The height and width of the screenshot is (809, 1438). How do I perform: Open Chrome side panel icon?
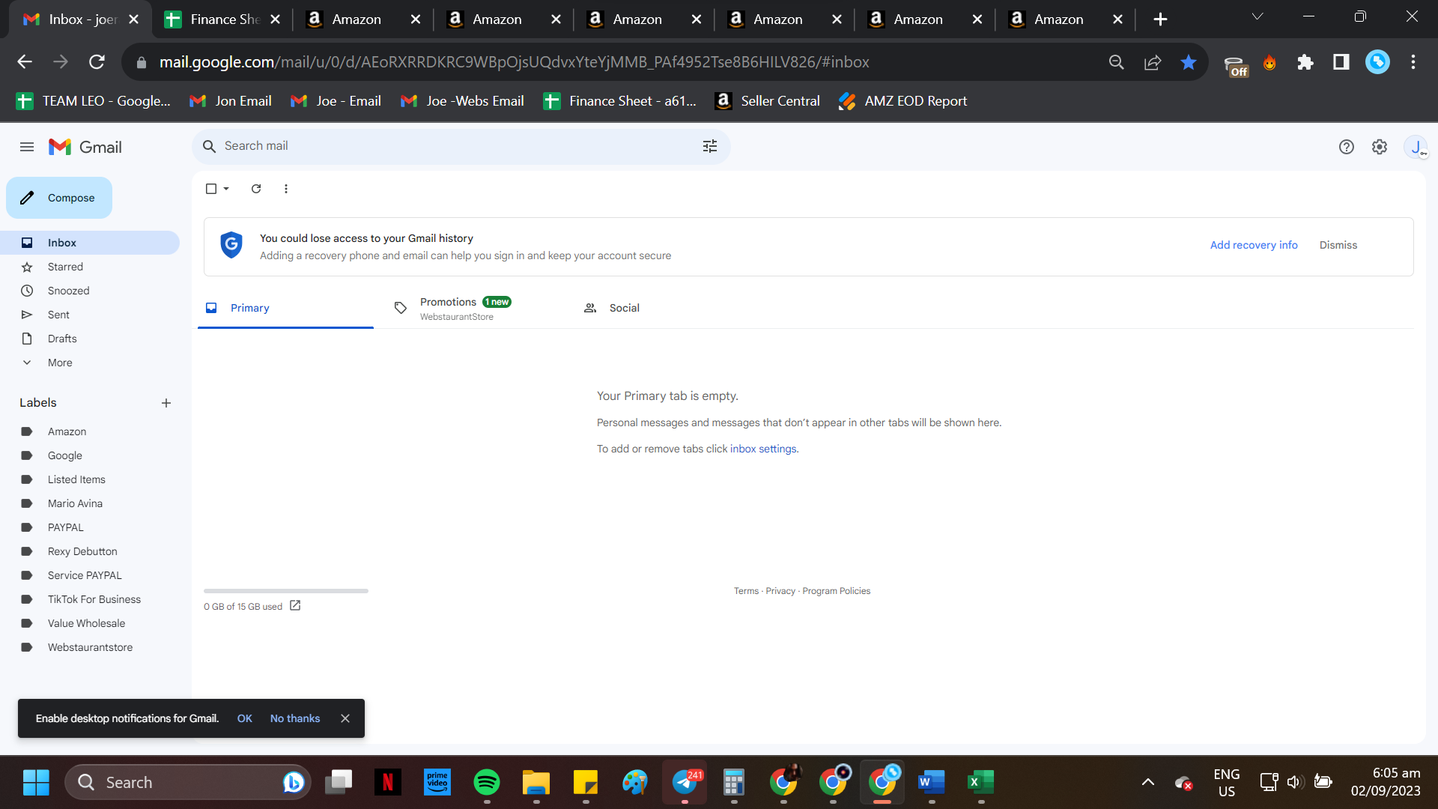point(1341,62)
